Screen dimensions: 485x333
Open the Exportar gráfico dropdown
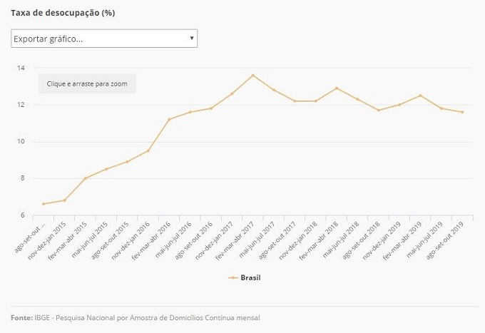(104, 39)
